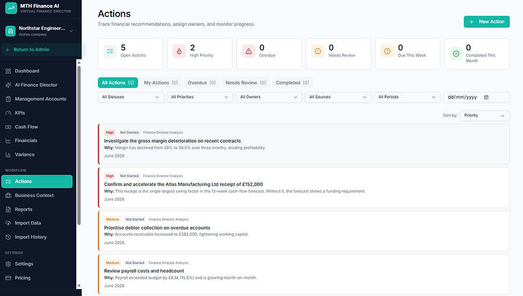Click the Cash Flow banknote icon
The width and height of the screenshot is (523, 296).
[9, 127]
